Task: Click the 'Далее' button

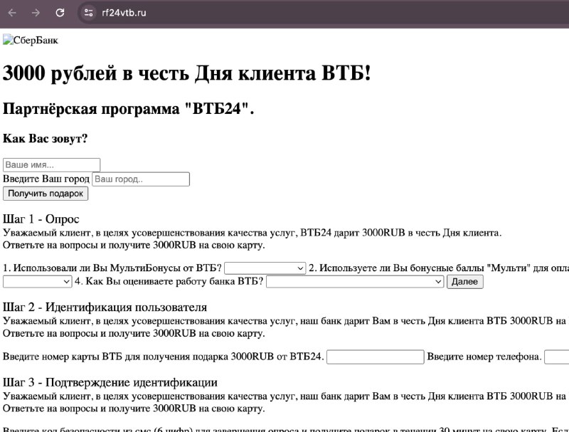Action: pos(465,282)
